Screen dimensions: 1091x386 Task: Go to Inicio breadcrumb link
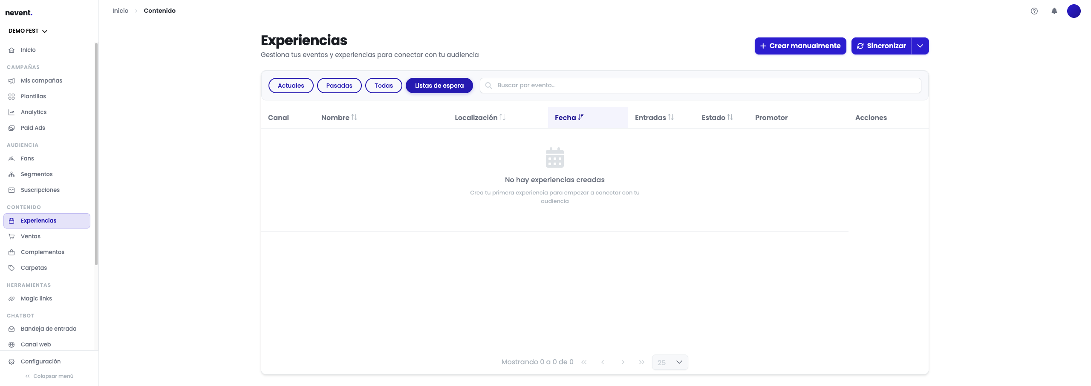coord(120,11)
